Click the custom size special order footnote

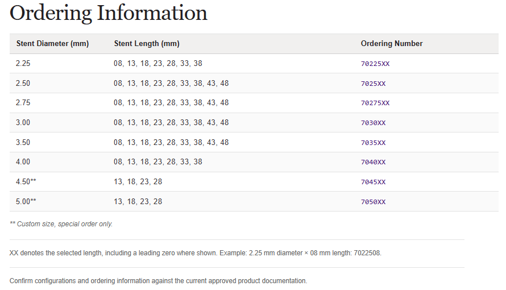click(x=61, y=224)
